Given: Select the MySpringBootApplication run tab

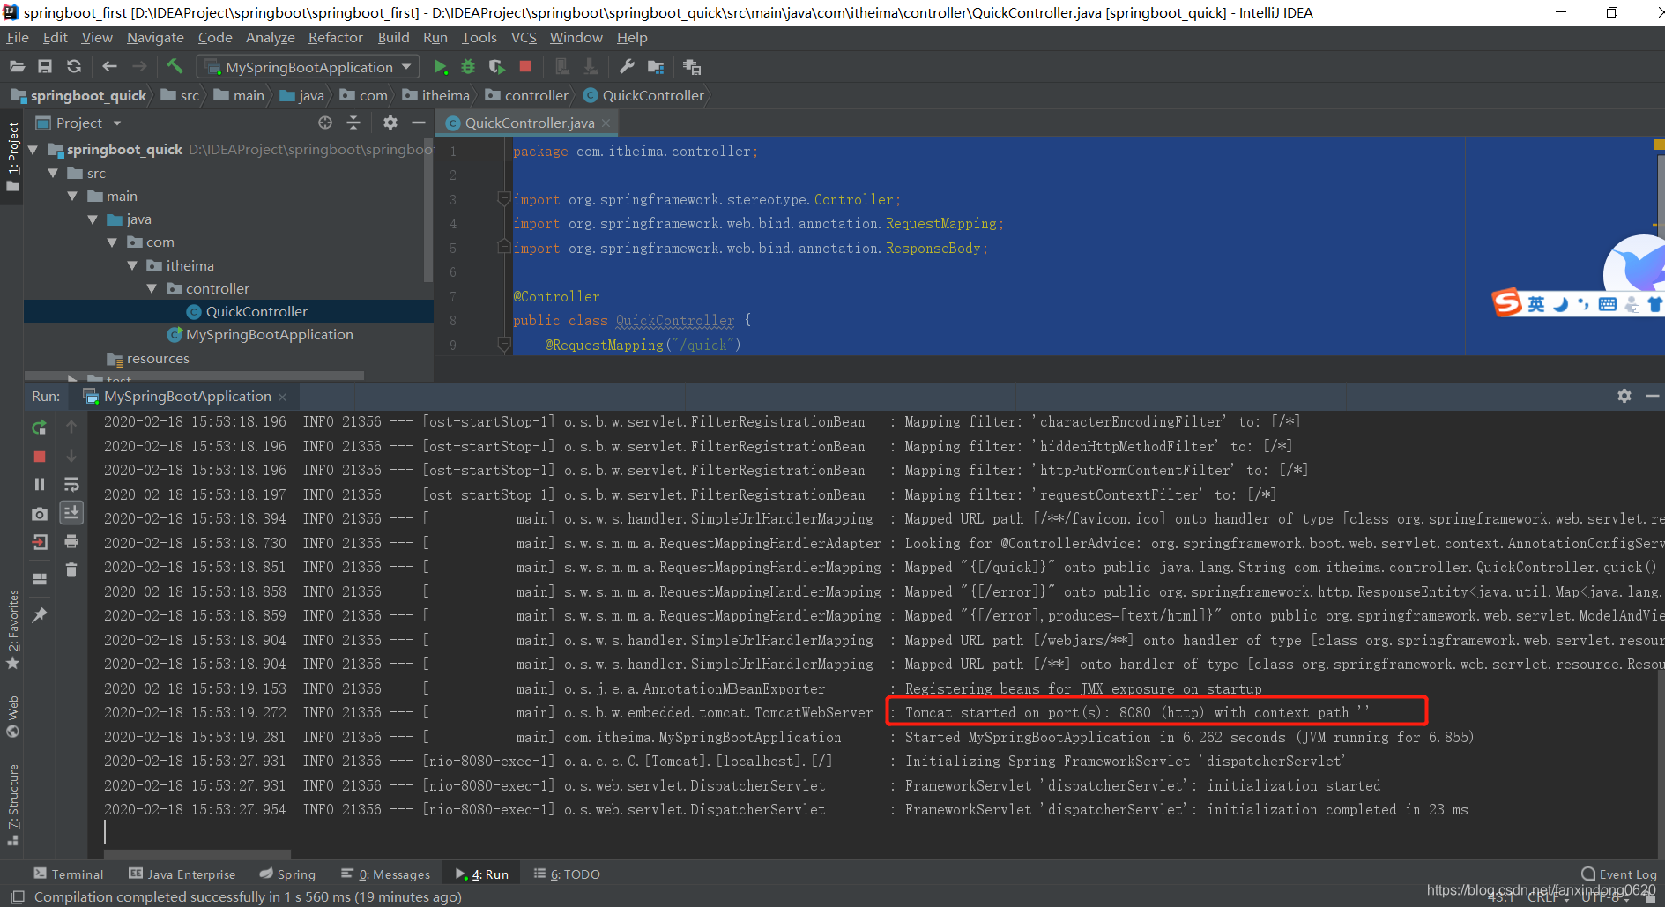Looking at the screenshot, I should (x=185, y=397).
